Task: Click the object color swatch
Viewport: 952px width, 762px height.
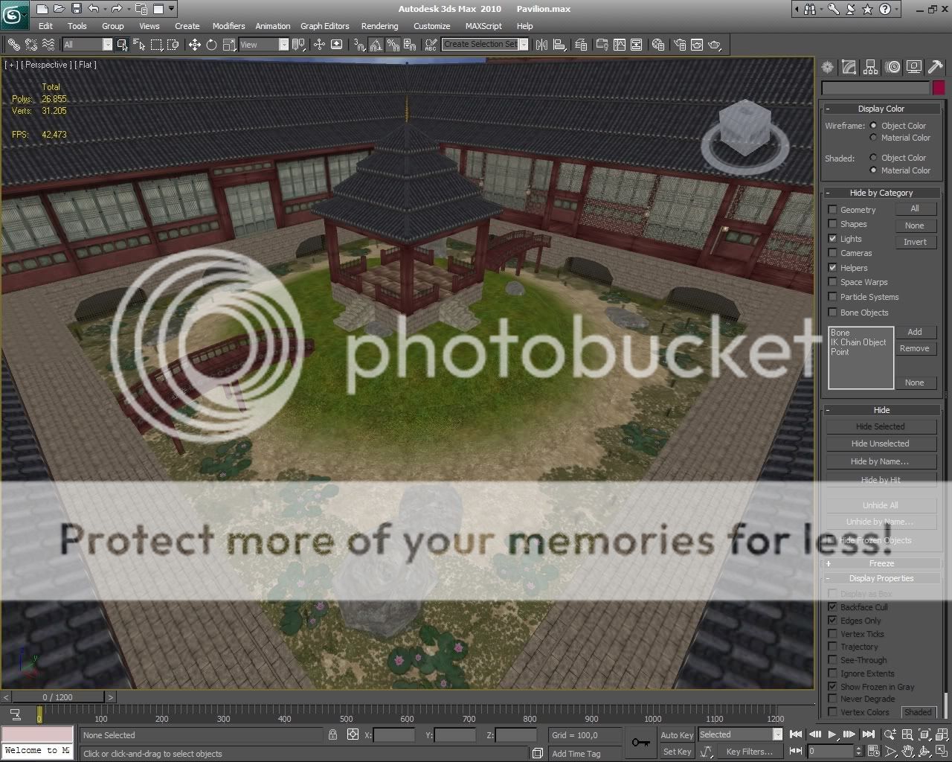Action: [x=939, y=88]
